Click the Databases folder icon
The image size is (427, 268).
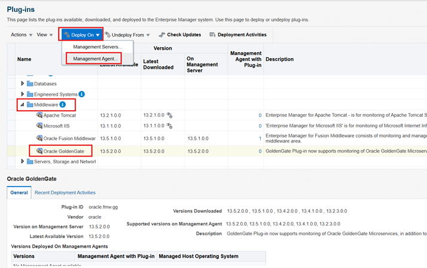[x=30, y=84]
